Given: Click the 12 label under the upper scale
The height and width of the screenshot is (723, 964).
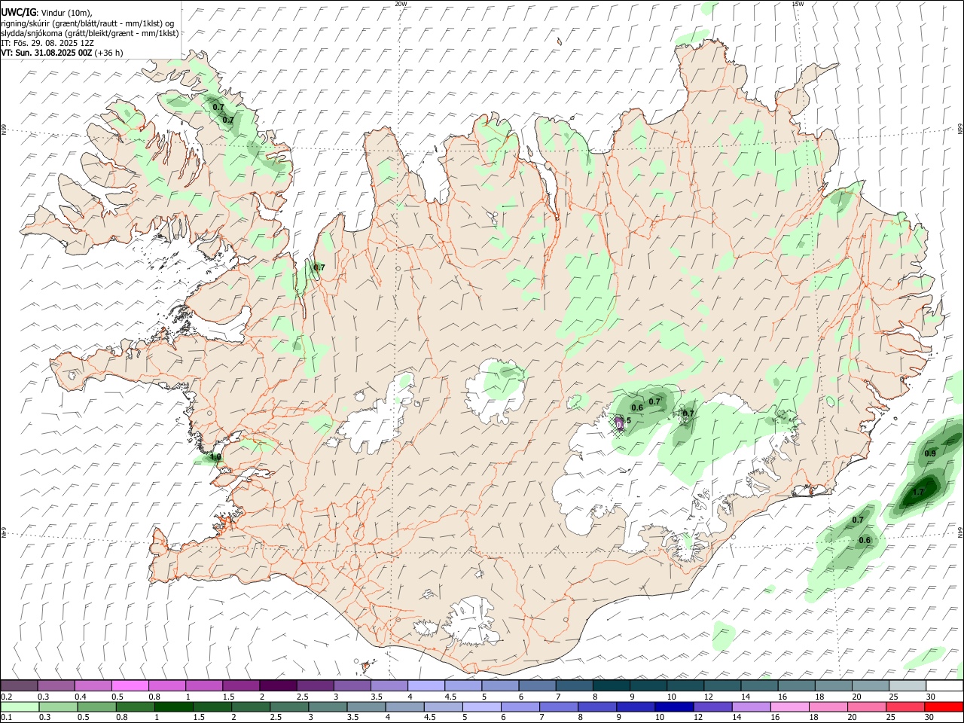Looking at the screenshot, I should (709, 697).
